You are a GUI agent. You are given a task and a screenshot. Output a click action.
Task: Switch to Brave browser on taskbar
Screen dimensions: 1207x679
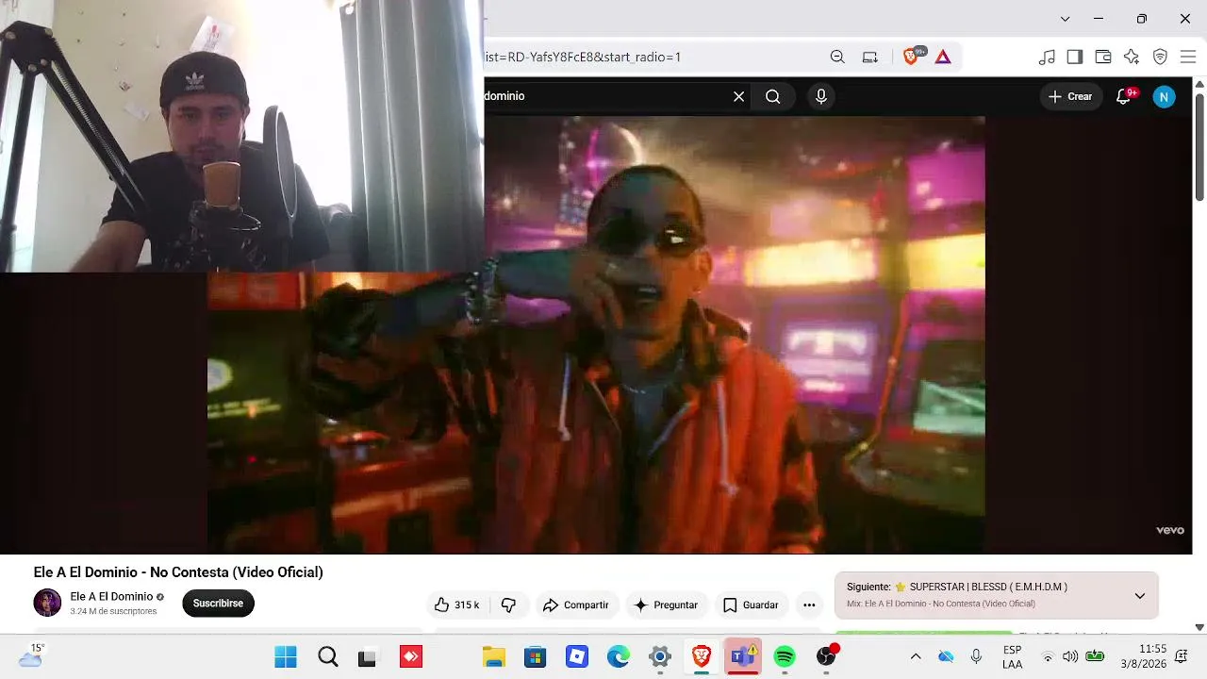702,656
